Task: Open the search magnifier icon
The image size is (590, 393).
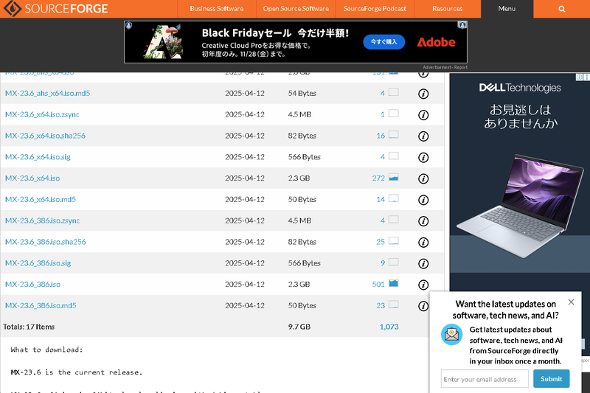Action: tap(561, 9)
